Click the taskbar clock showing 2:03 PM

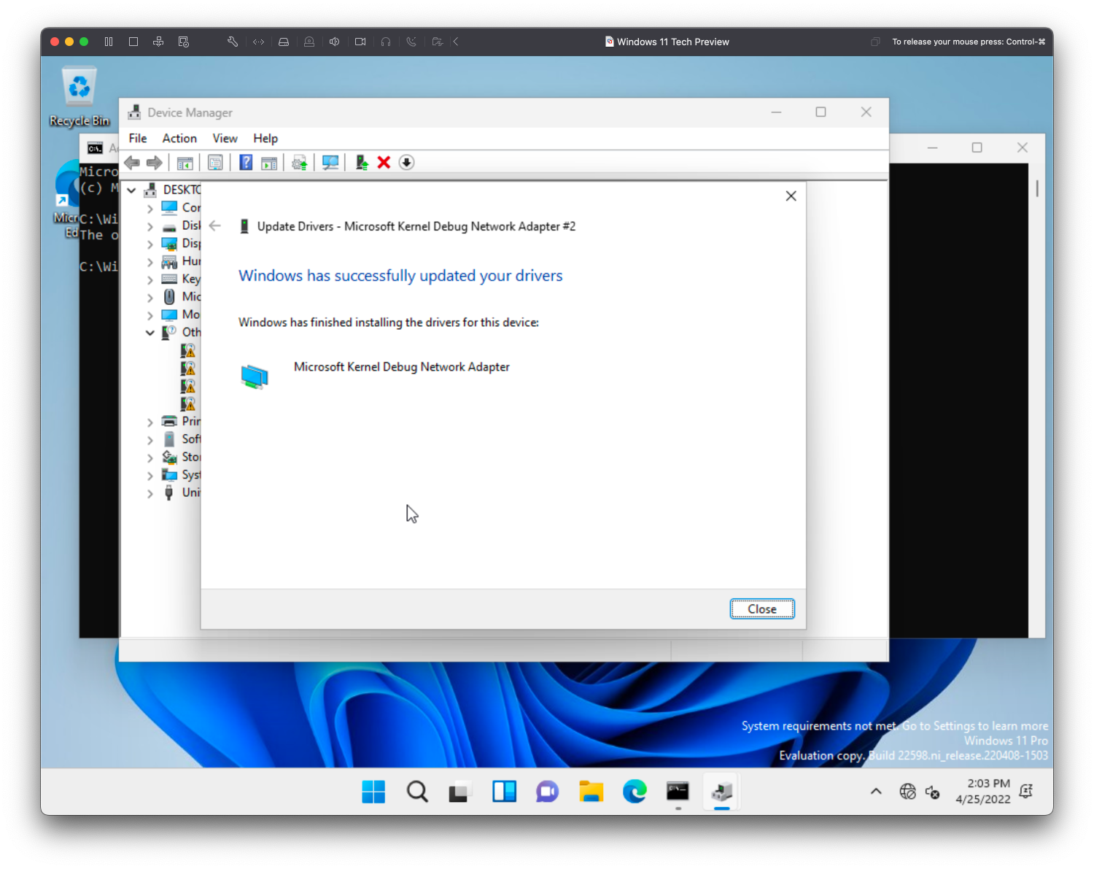click(x=983, y=791)
